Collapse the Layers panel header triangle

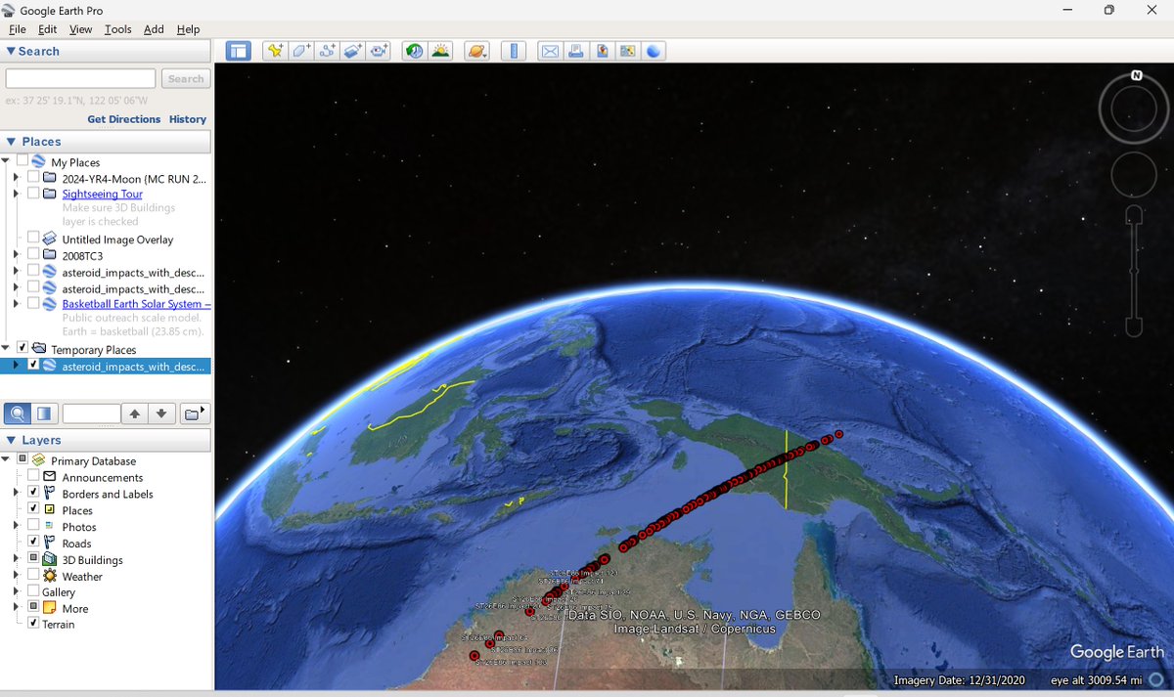pos(11,441)
